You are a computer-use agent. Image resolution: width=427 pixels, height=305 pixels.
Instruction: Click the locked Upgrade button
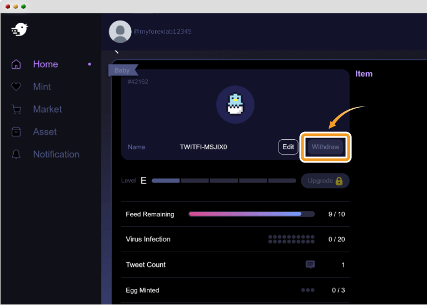[325, 181]
